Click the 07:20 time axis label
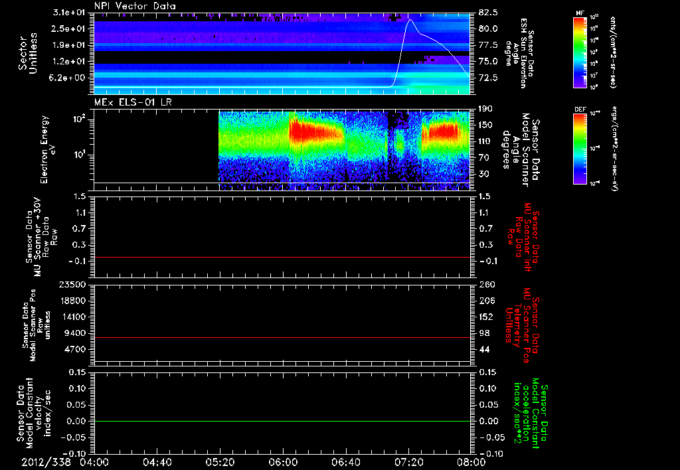 pyautogui.click(x=408, y=463)
